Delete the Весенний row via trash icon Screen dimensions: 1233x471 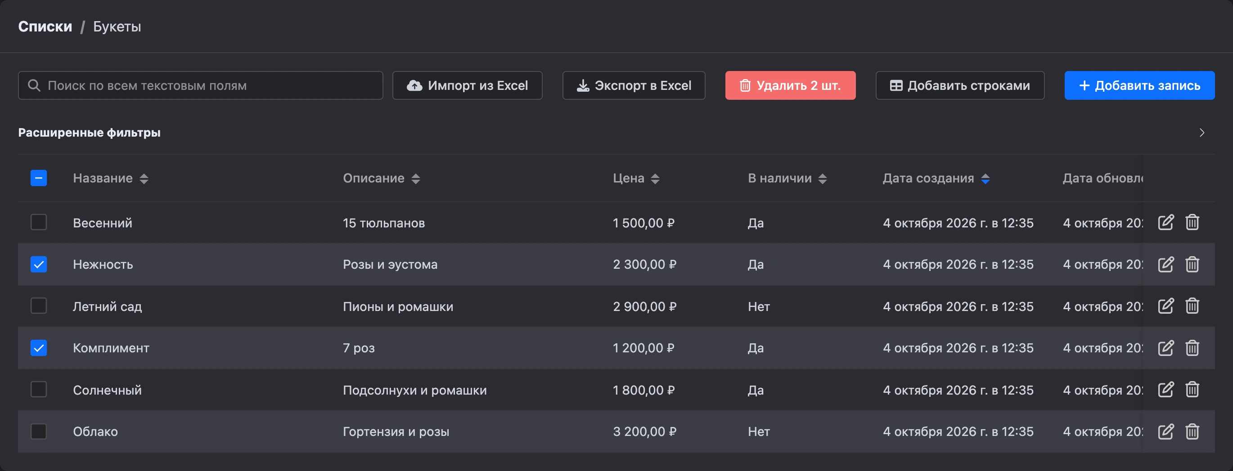tap(1192, 222)
